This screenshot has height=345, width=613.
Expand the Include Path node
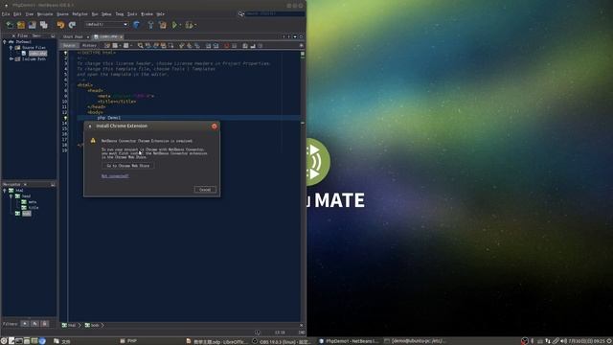tap(11, 59)
